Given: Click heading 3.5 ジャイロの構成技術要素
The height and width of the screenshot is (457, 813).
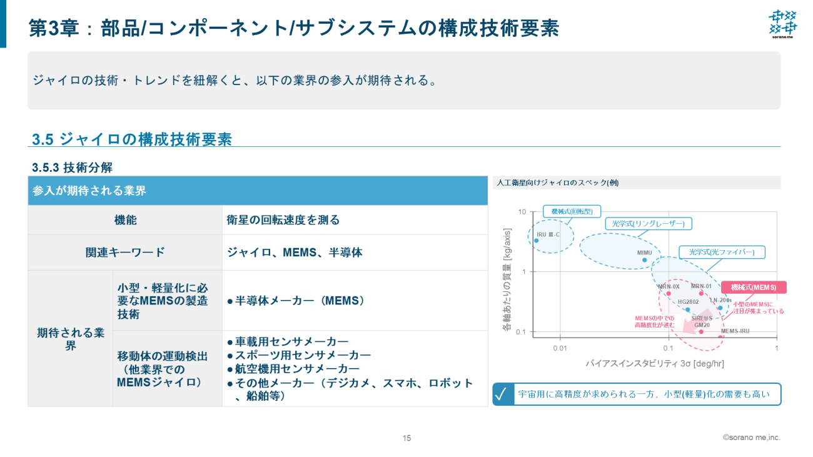Looking at the screenshot, I should click(x=132, y=139).
